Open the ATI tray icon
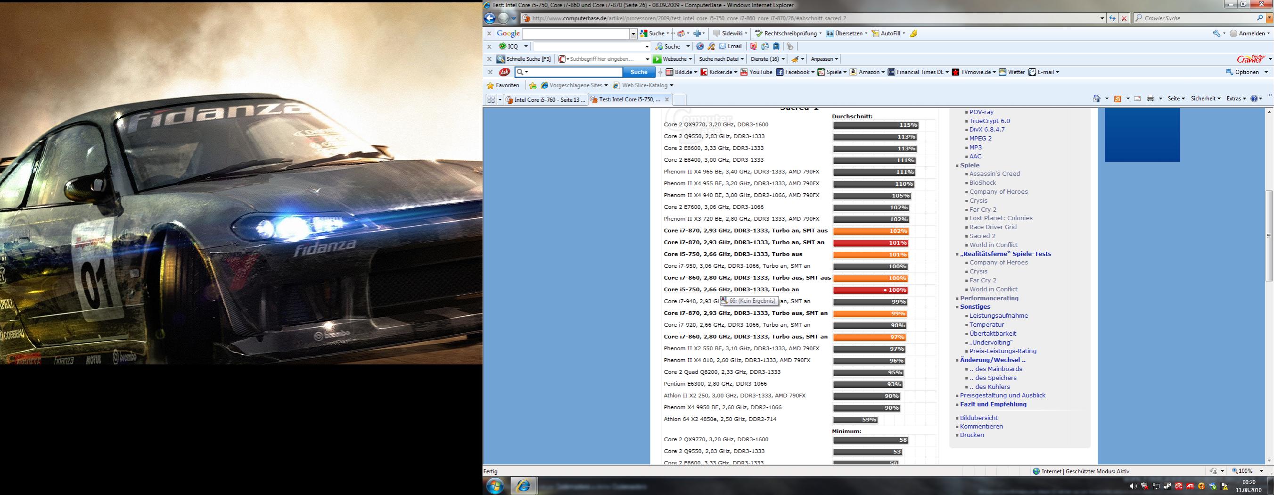The width and height of the screenshot is (1274, 495). coord(1190,486)
